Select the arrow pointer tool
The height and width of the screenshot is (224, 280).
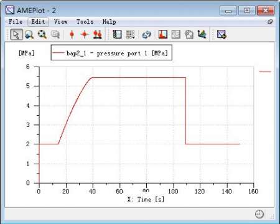pos(16,34)
